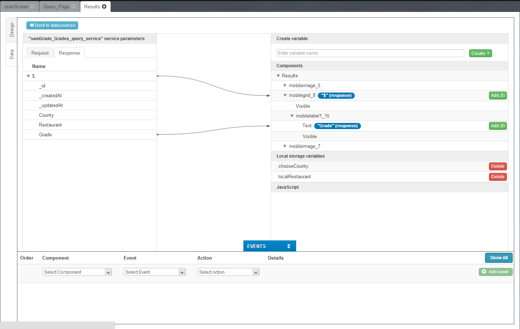Open the Select Event dropdown

tap(154, 272)
